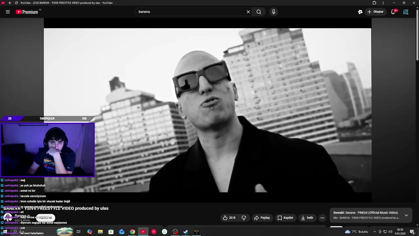Image resolution: width=419 pixels, height=236 pixels.
Task: Open Microsoft Store from taskbar
Action: click(x=111, y=232)
